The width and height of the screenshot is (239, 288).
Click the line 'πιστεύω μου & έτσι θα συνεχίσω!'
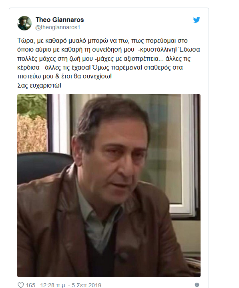coord(64,76)
